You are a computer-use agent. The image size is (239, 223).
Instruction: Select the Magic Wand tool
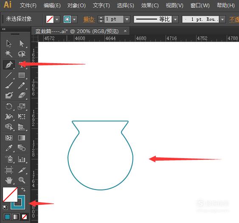pyautogui.click(x=9, y=54)
